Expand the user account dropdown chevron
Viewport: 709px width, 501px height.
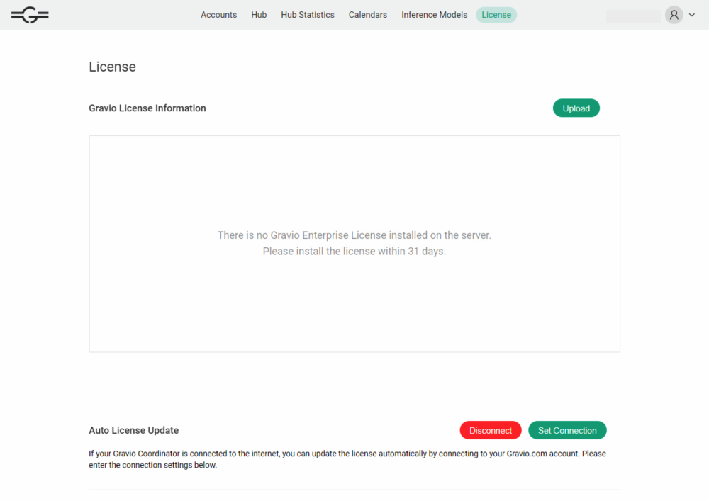[692, 15]
